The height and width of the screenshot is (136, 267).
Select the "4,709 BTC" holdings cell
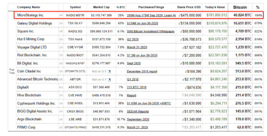click(x=243, y=31)
